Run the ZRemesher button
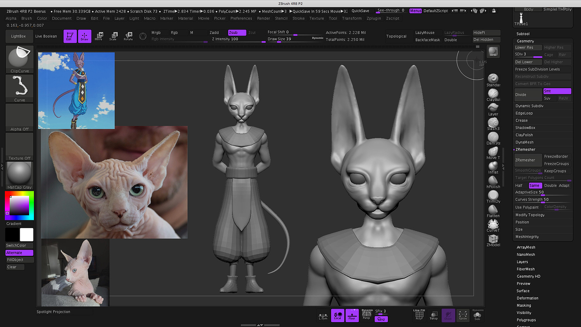Viewport: 581px width, 327px height. 528,160
